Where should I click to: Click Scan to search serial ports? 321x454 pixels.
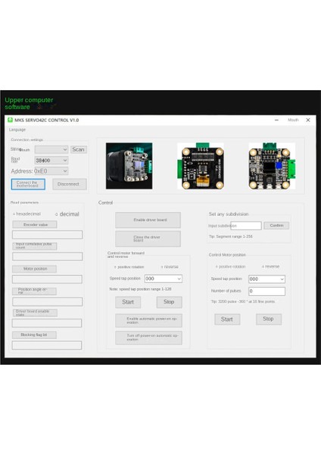click(x=79, y=149)
